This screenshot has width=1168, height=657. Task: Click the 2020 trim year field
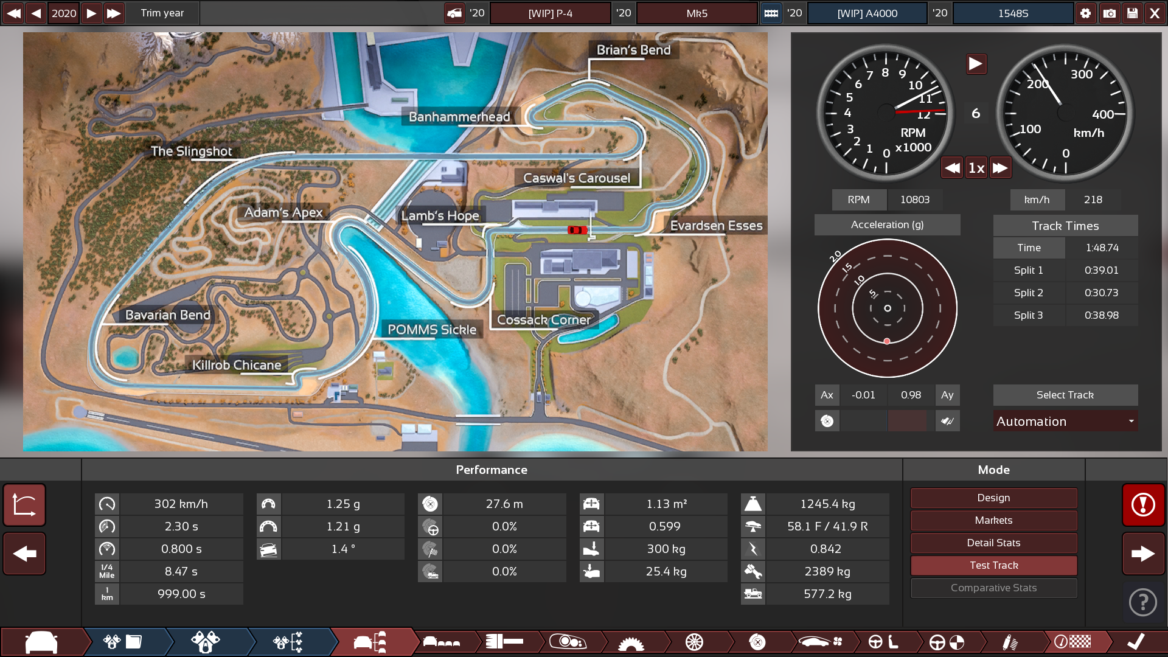[64, 13]
